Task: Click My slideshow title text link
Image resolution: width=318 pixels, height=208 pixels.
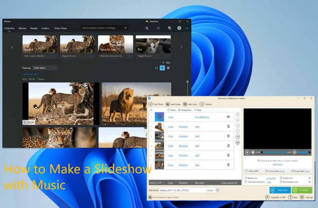Action: click(202, 117)
